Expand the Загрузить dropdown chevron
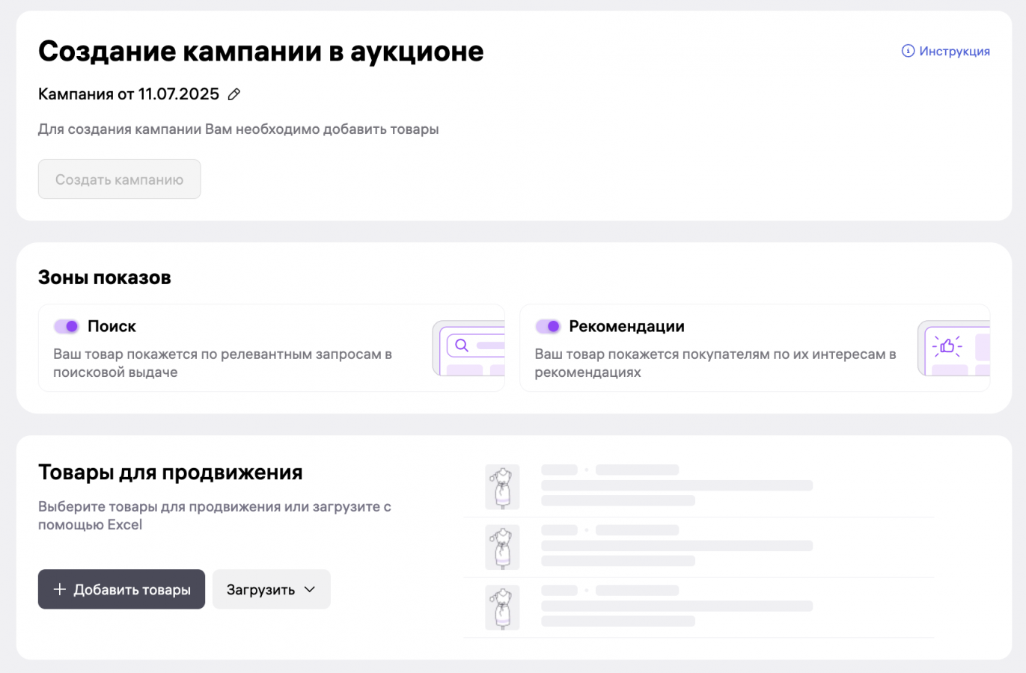The width and height of the screenshot is (1026, 673). coord(310,589)
